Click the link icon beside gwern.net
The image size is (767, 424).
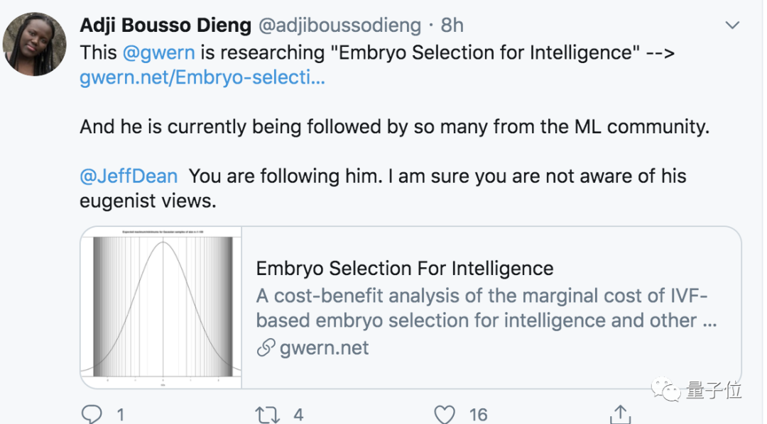tap(266, 348)
